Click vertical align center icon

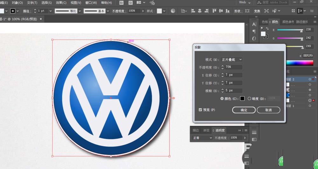[x=221, y=11]
